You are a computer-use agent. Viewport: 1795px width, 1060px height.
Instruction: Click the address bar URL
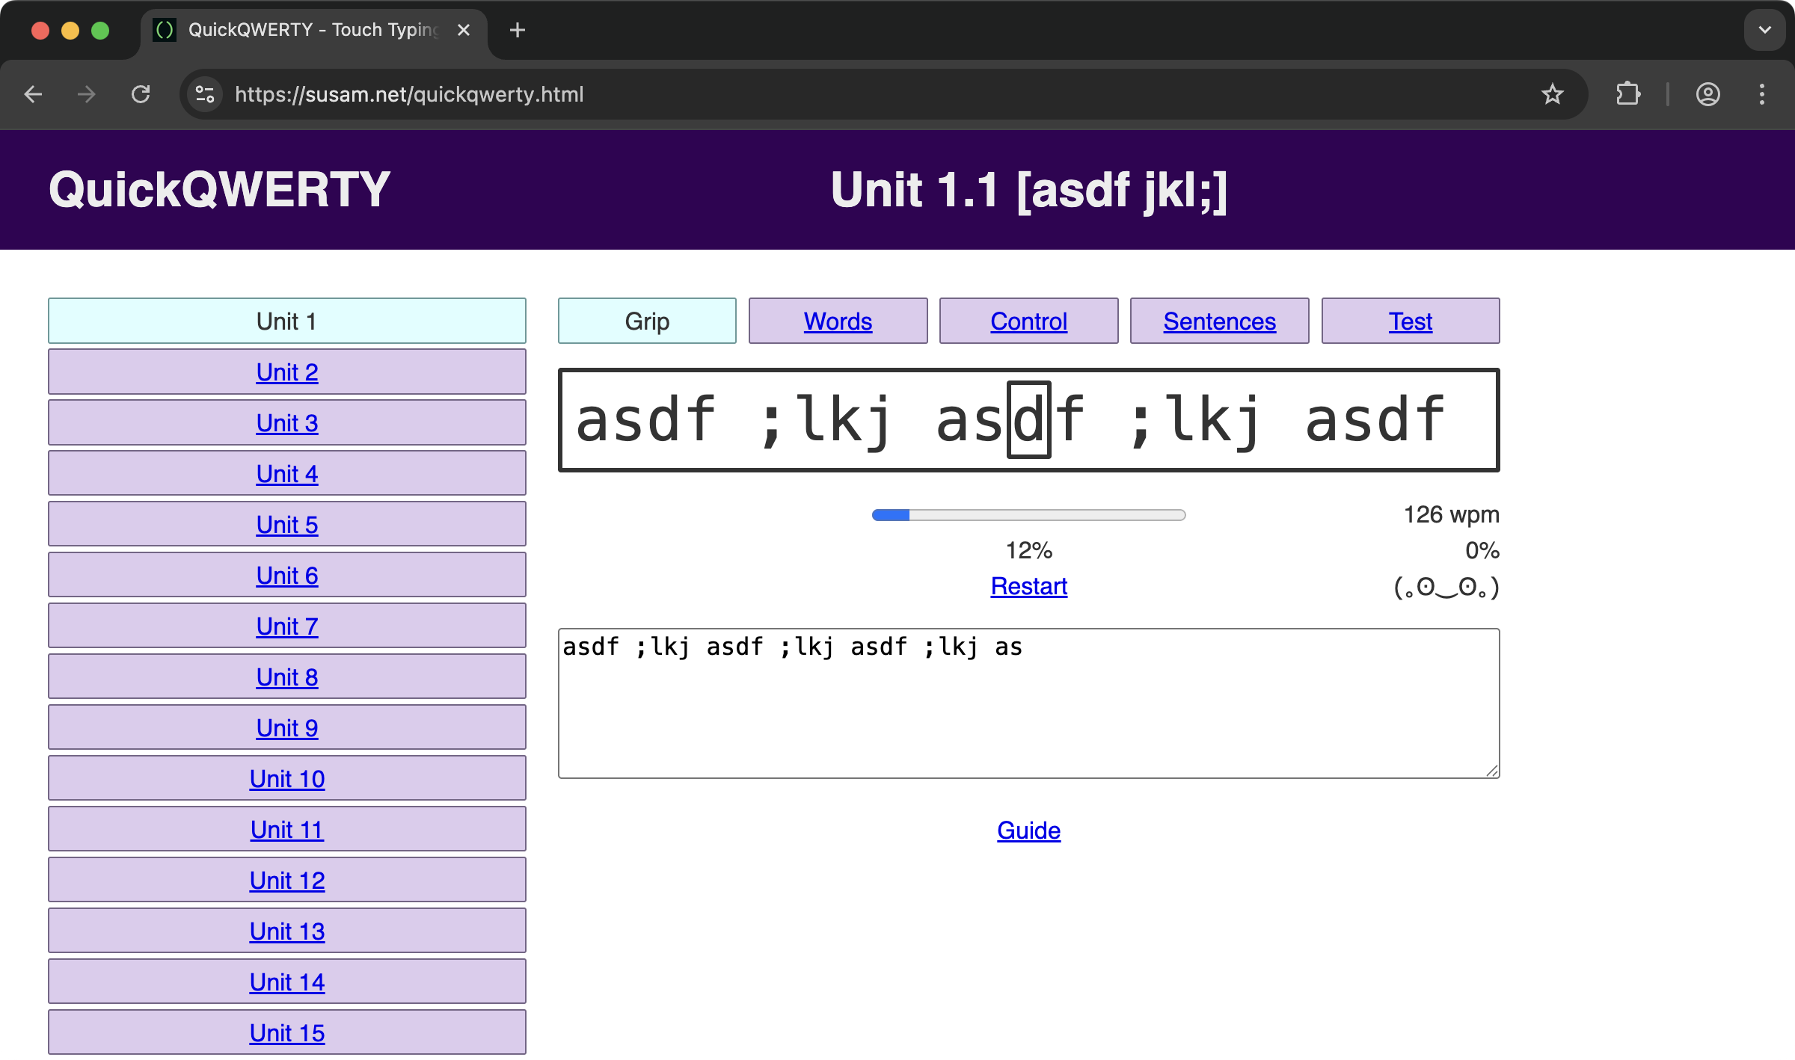click(409, 94)
